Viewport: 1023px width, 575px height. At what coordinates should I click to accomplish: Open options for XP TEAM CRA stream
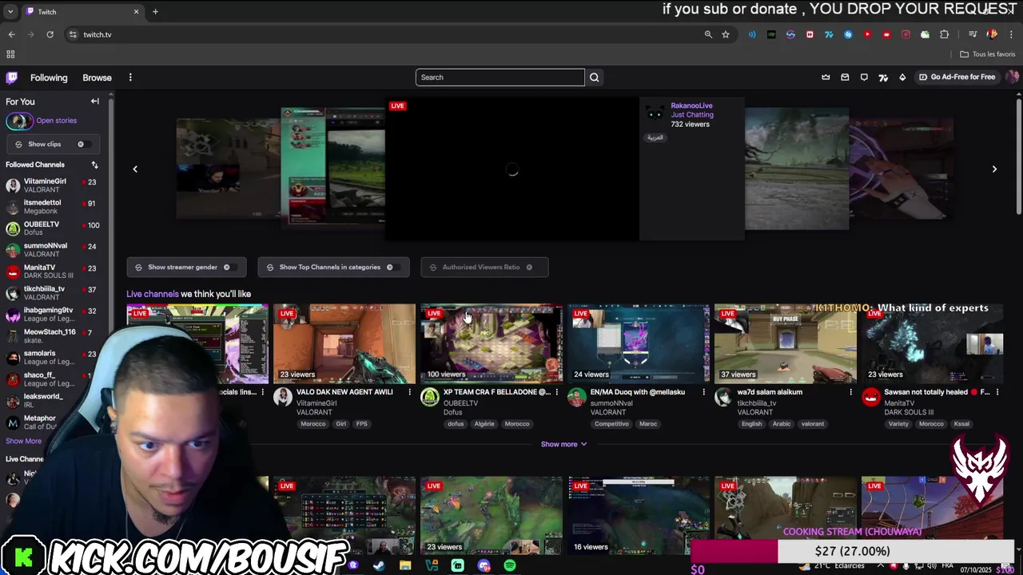point(557,392)
